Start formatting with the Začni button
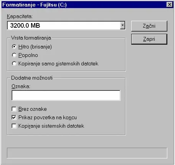The image size is (175, 165). 149,26
